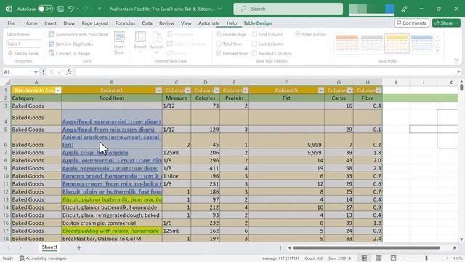465x262 pixels.
Task: Click the scroll right arrow
Action: (455, 247)
